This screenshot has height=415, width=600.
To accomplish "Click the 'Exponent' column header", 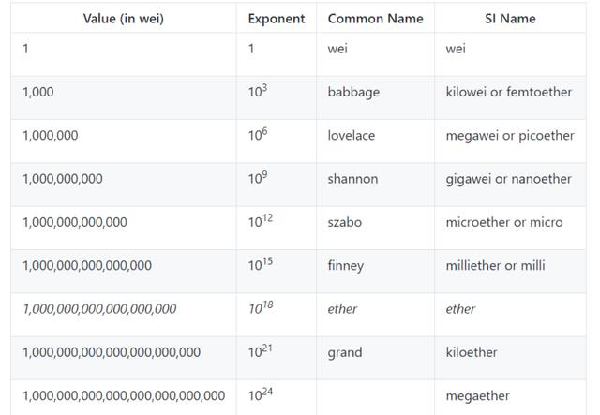I will point(277,19).
